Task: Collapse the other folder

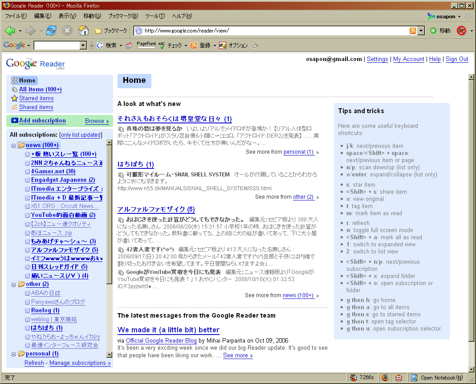Action: (x=14, y=285)
